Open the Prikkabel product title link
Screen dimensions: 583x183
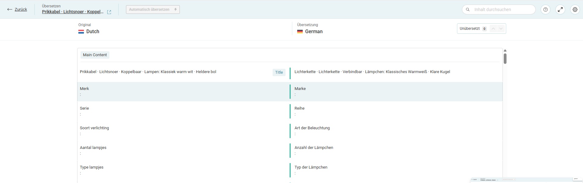pyautogui.click(x=73, y=12)
